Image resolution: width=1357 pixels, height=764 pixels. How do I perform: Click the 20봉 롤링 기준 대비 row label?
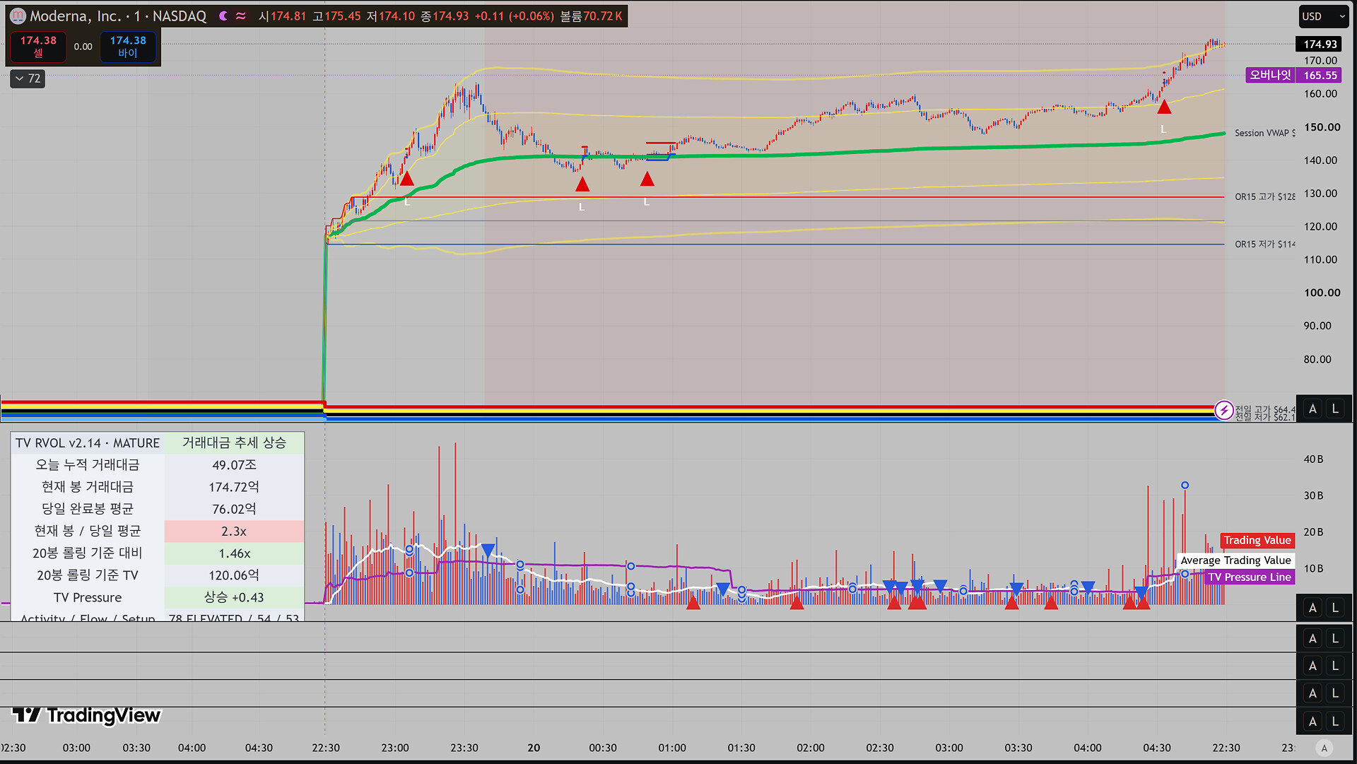tap(88, 553)
